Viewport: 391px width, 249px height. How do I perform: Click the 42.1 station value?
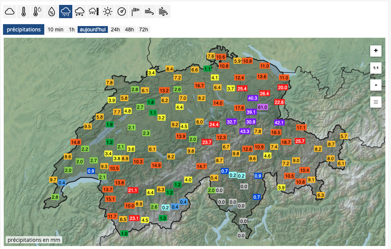pos(280,123)
